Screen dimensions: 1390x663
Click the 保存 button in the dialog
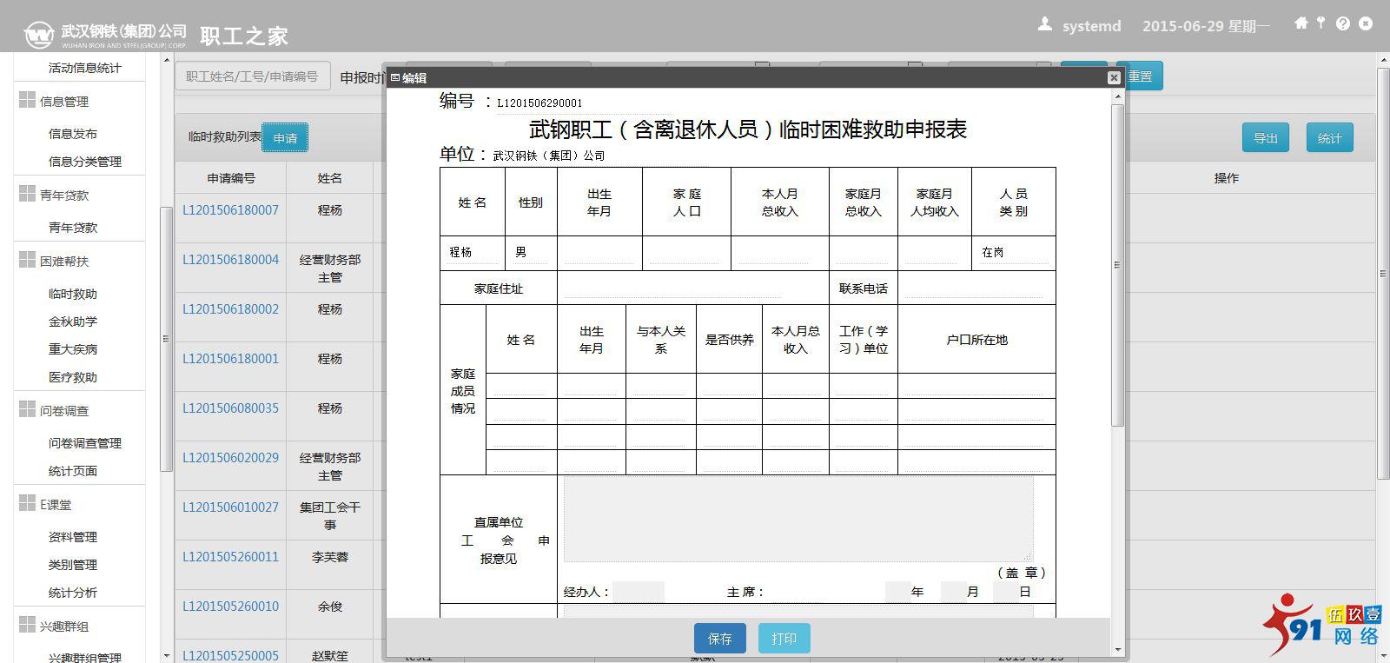point(720,639)
